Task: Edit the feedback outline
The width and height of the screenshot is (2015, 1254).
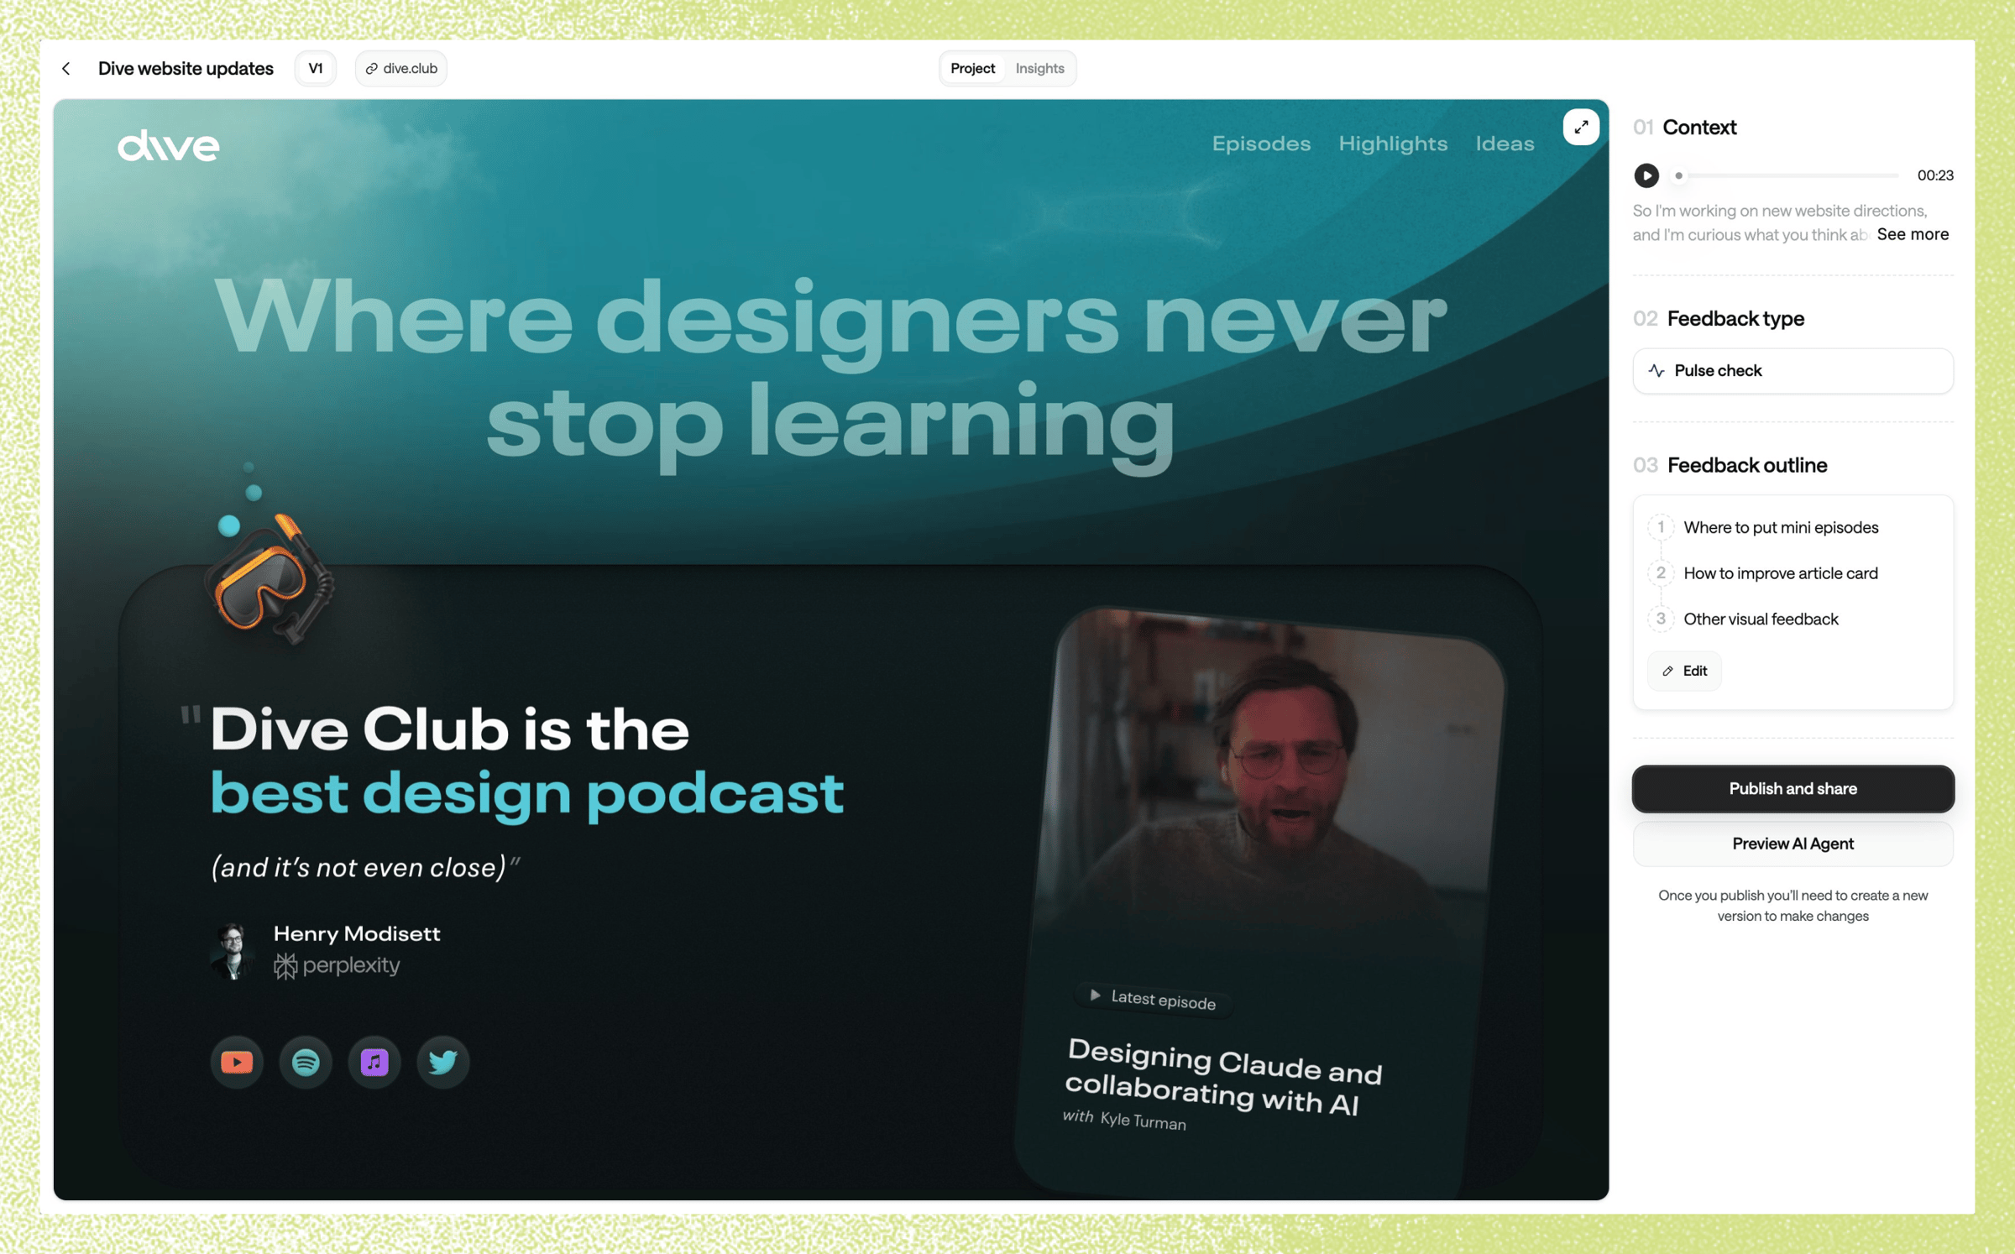Action: point(1684,671)
